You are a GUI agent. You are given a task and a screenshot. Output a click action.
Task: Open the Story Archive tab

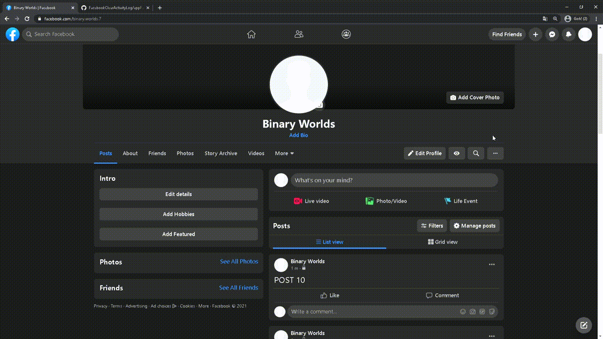pos(221,153)
